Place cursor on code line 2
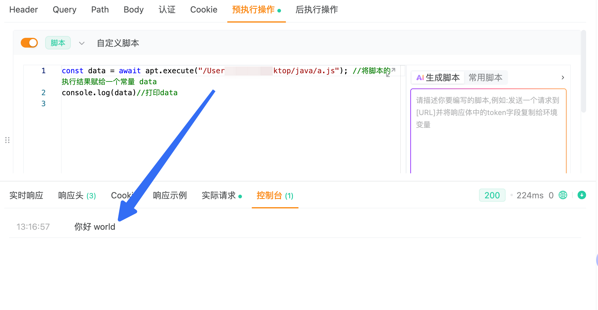The width and height of the screenshot is (598, 310). pos(120,93)
